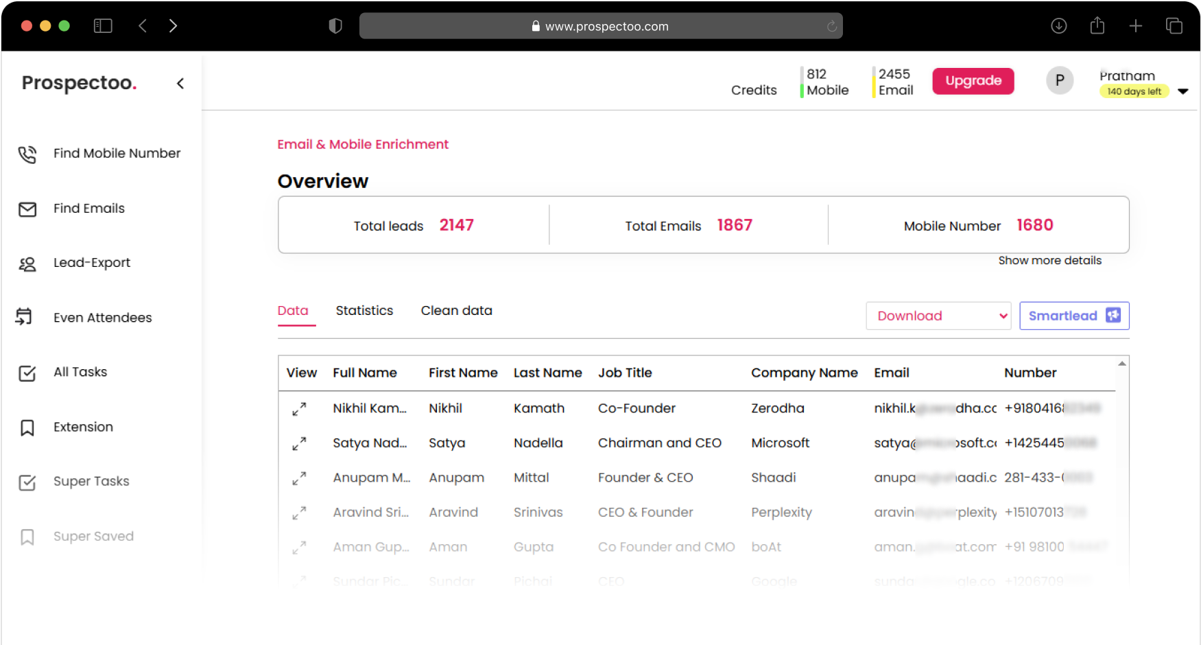Expand Nikhil Kamath row view

[x=299, y=409]
